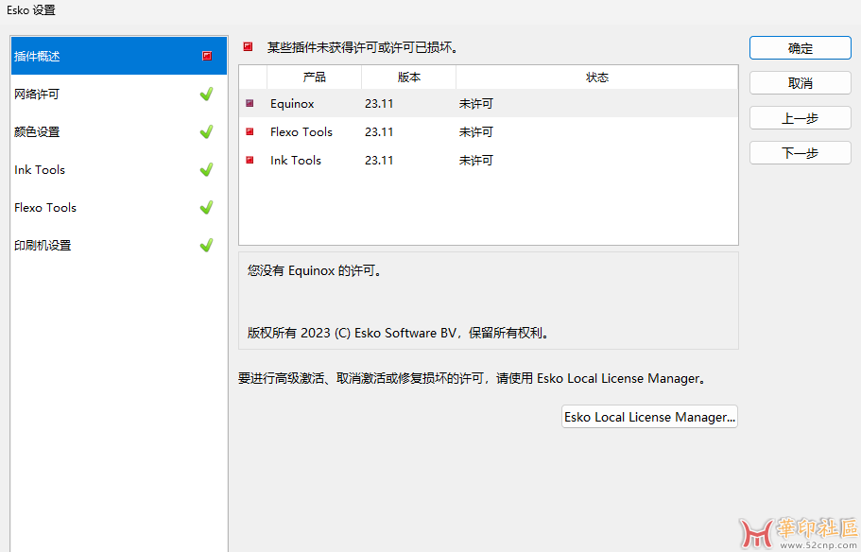
Task: Open the 网络许可 section
Action: pyautogui.click(x=118, y=94)
